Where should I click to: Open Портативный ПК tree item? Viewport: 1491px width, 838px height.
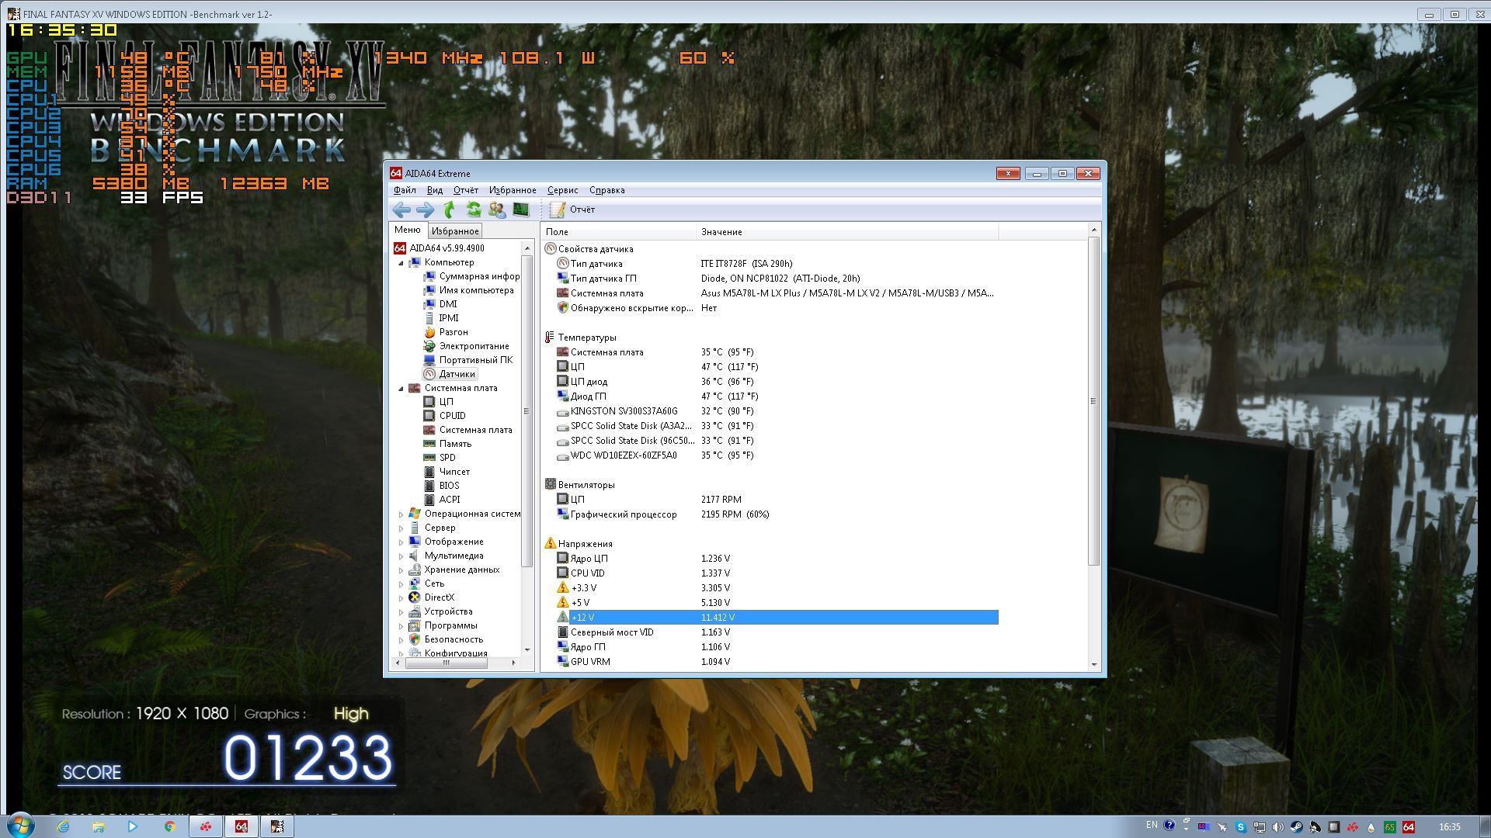(x=475, y=360)
